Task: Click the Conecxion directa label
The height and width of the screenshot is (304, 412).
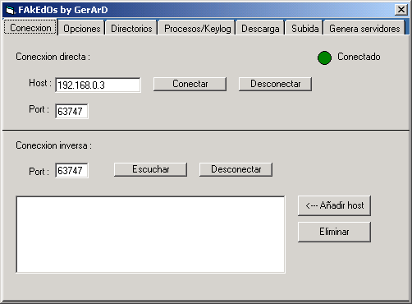Action: tap(53, 57)
